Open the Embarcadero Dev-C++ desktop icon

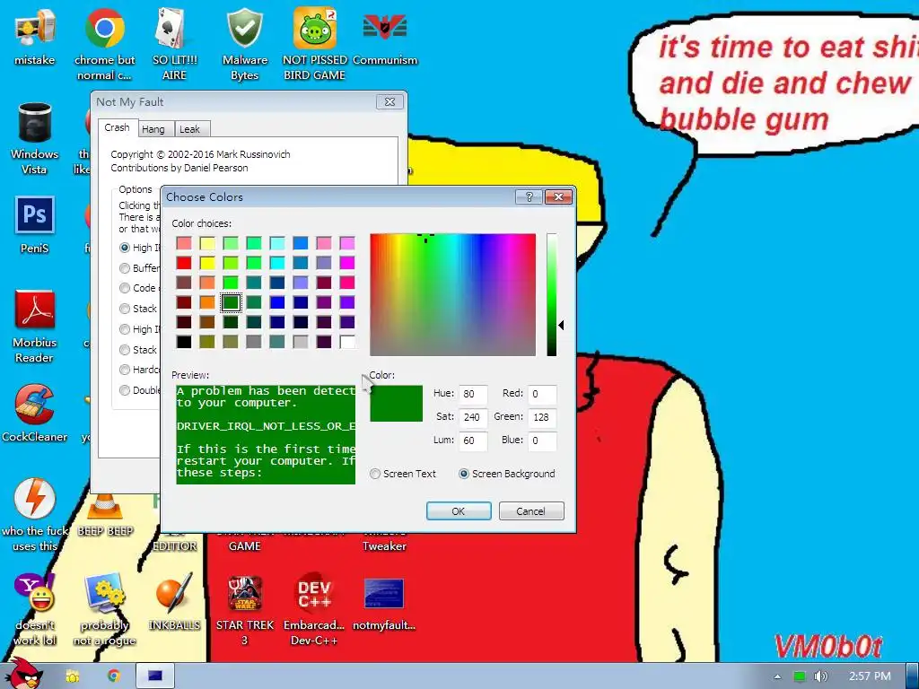[x=315, y=609]
